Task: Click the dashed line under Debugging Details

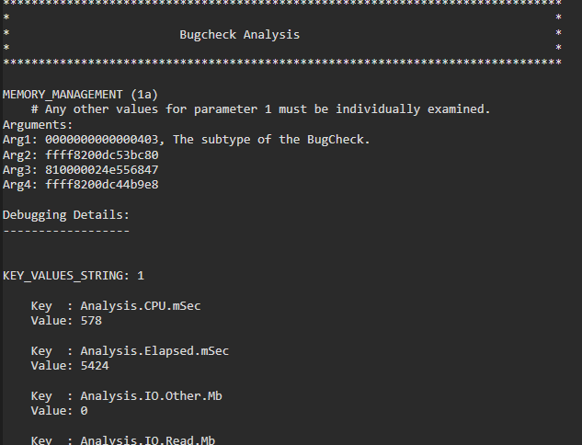Action: pyautogui.click(x=66, y=230)
